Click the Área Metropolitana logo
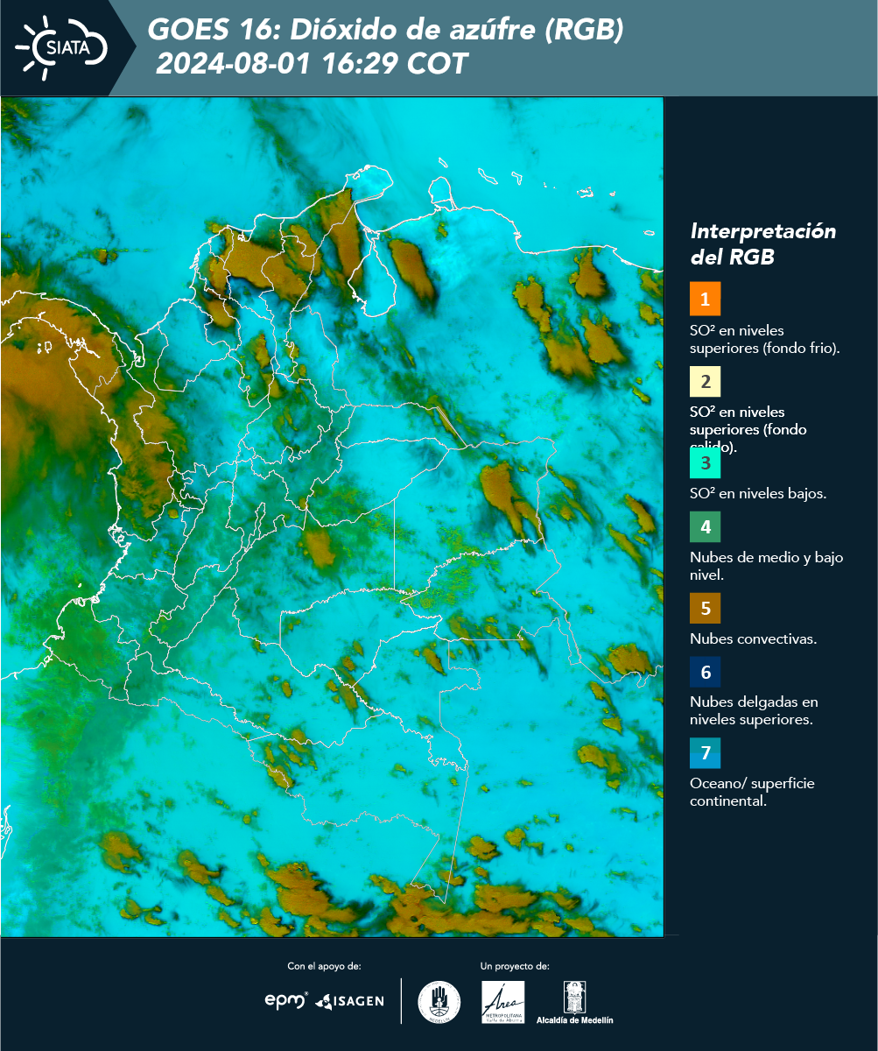Image resolution: width=878 pixels, height=1051 pixels. click(x=503, y=1002)
